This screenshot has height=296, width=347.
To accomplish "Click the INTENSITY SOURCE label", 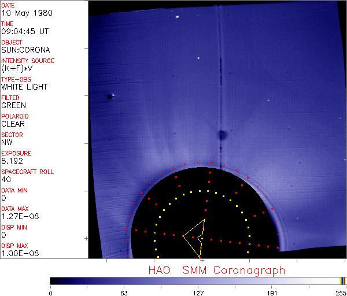I will [28, 61].
